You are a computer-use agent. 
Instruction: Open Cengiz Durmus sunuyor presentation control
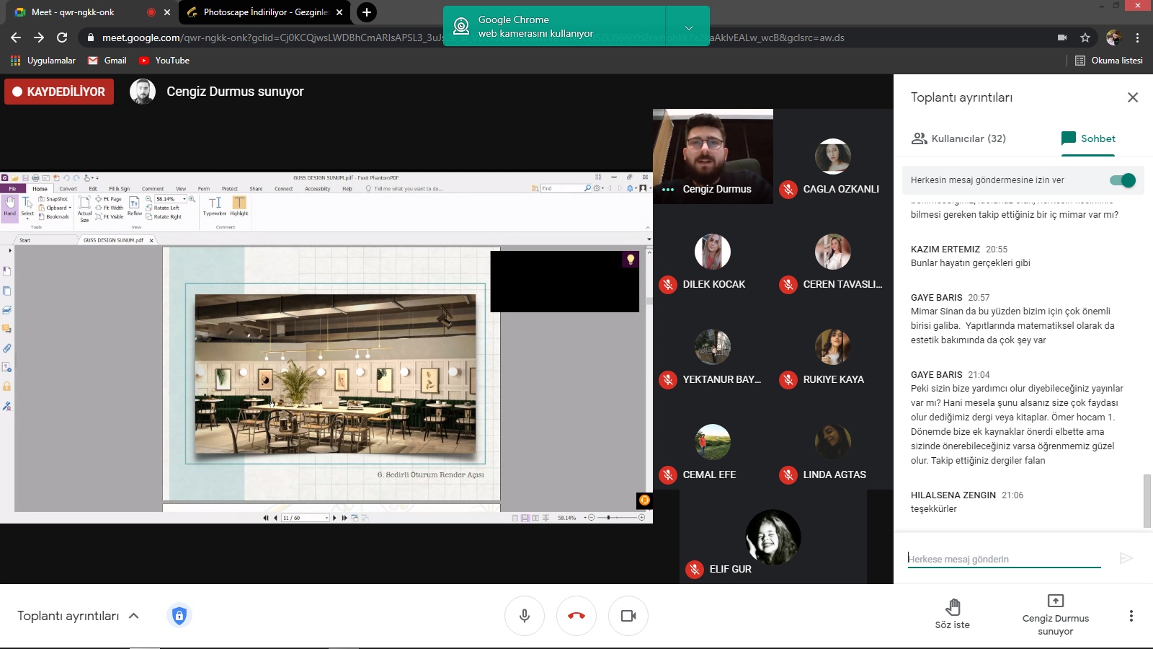pos(1055,614)
